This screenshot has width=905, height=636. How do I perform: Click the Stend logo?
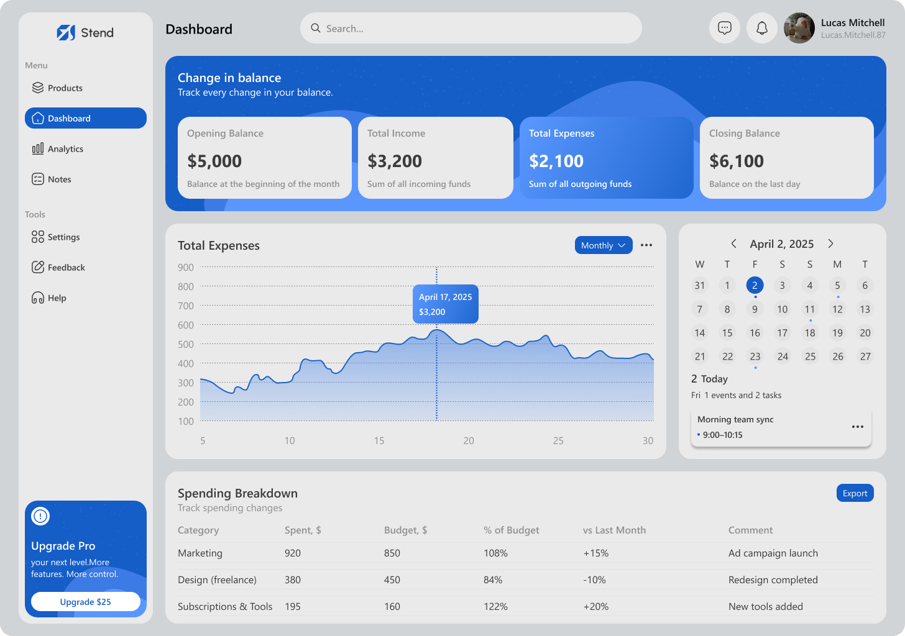click(85, 32)
